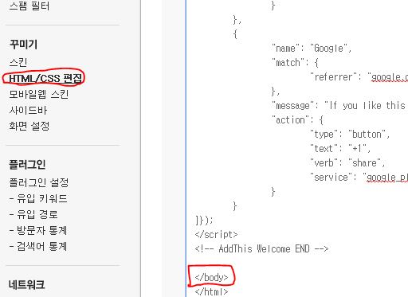
Task: Go to the 사이드바 settings
Action: (28, 110)
